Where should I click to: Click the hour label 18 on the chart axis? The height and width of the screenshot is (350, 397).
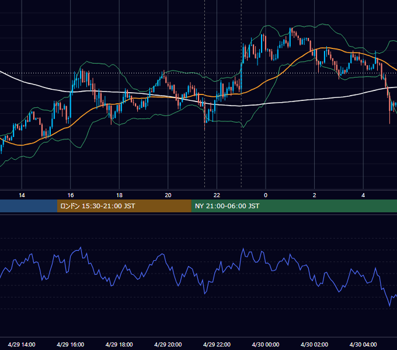click(119, 195)
